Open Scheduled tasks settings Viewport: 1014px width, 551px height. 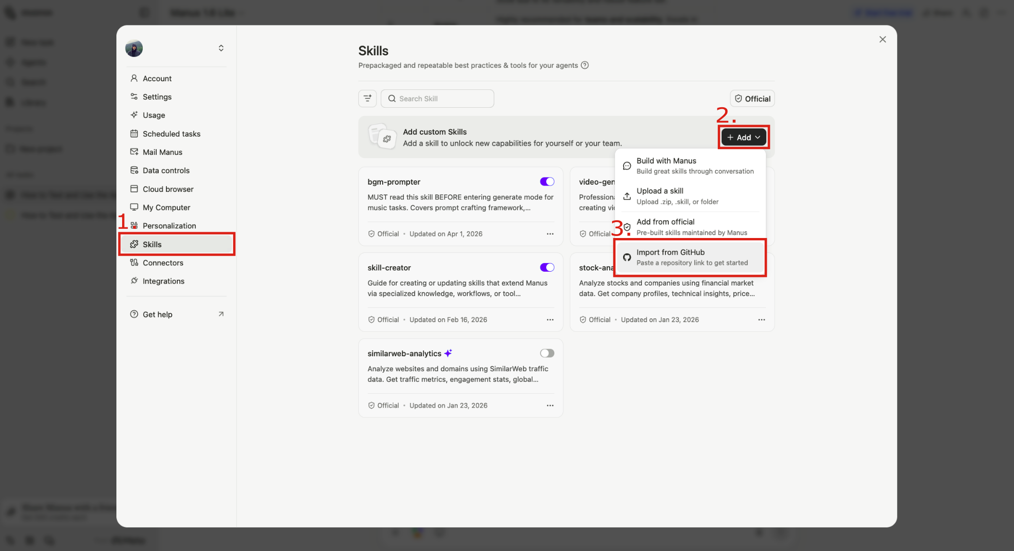[x=171, y=134]
